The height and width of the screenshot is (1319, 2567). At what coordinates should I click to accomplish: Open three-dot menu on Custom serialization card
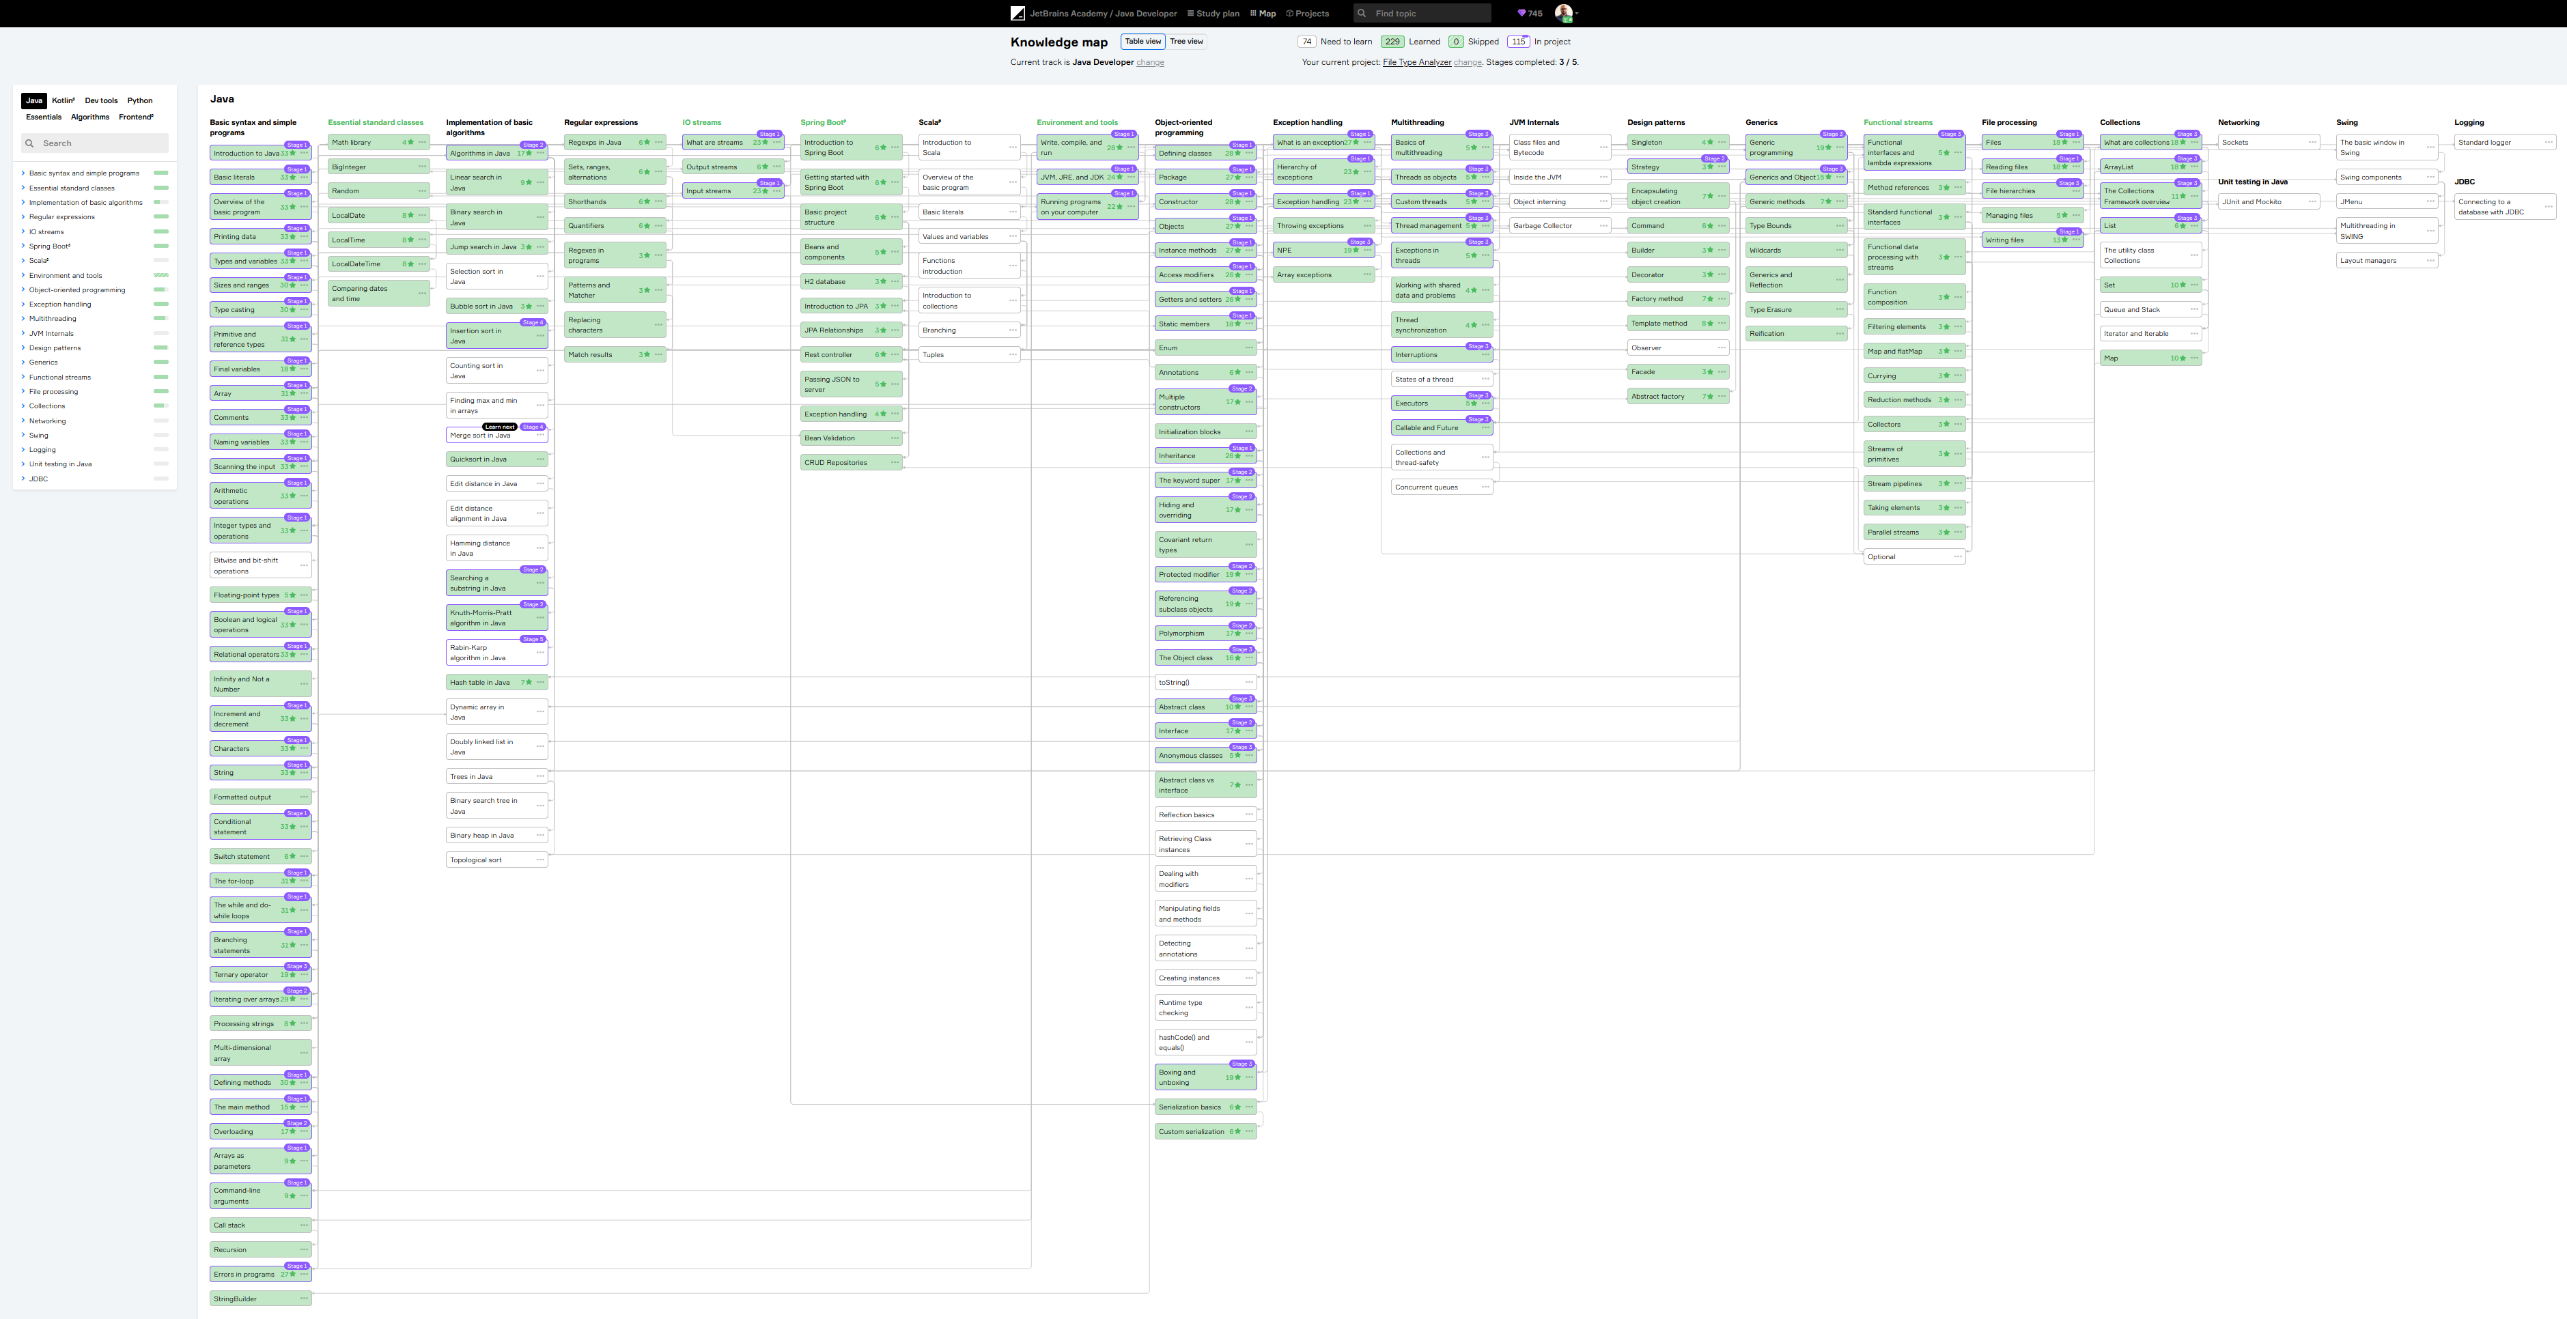[1250, 1132]
